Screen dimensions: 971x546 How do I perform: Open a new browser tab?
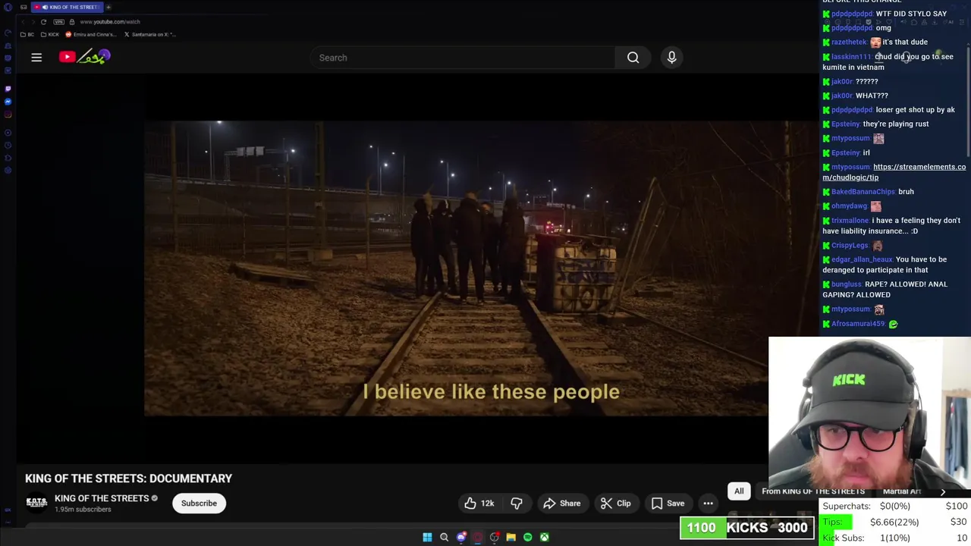(x=108, y=7)
